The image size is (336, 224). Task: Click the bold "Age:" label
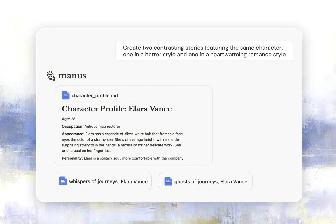[x=66, y=119]
